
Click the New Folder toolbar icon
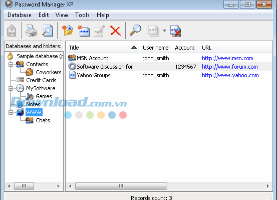pyautogui.click(x=68, y=31)
